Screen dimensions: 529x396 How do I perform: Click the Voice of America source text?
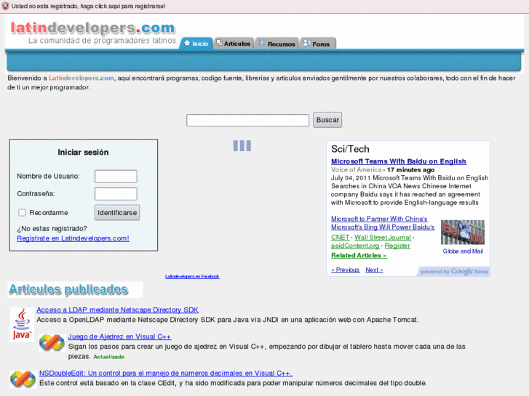[x=356, y=170]
